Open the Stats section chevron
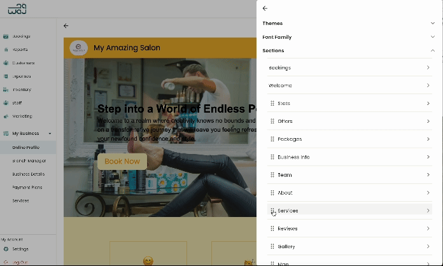Screen dimensions: 443x266 tap(428, 103)
